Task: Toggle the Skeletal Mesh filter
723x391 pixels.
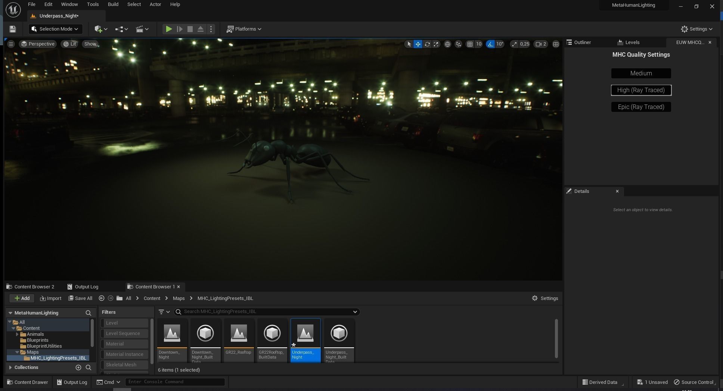Action: pyautogui.click(x=125, y=365)
